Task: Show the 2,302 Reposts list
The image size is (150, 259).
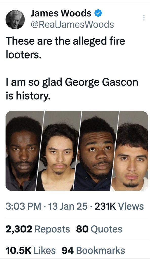Action: point(38,229)
